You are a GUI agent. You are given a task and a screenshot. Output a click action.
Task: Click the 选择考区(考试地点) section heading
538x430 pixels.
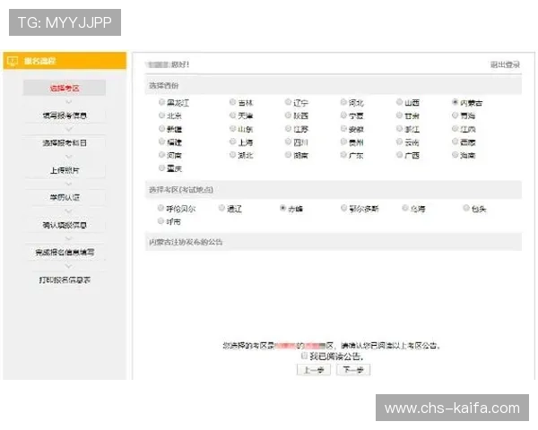click(x=181, y=190)
